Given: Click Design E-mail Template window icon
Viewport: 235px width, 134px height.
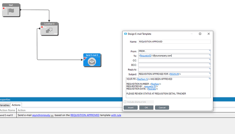Looking at the screenshot, I should [x=126, y=34].
